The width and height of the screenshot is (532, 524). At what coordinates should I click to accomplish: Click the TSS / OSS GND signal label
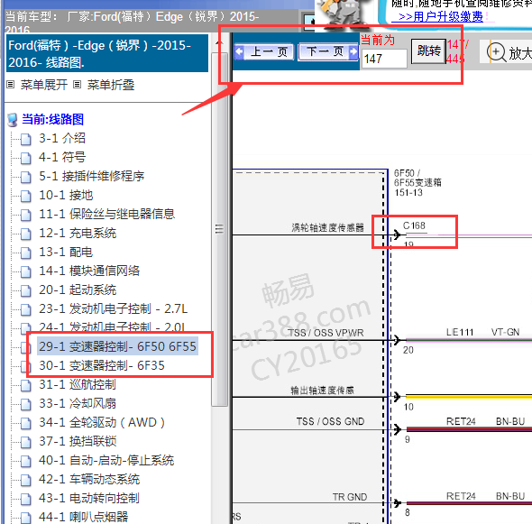tap(330, 421)
